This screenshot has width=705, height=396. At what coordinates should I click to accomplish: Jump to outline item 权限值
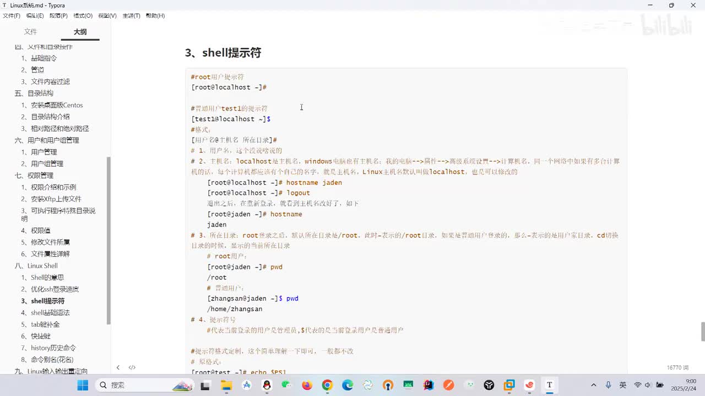(36, 230)
